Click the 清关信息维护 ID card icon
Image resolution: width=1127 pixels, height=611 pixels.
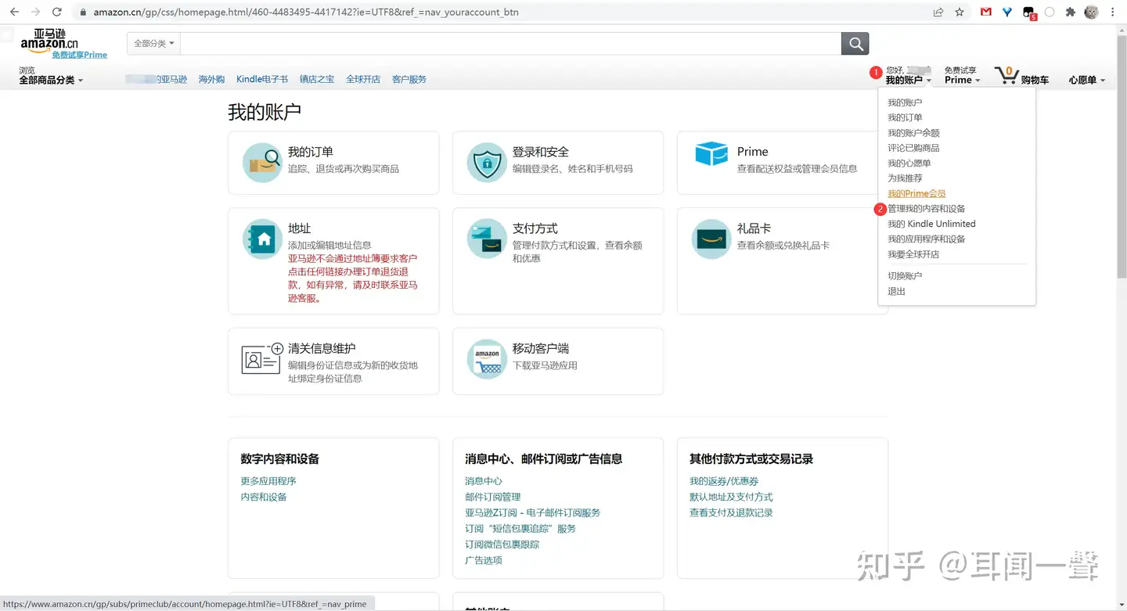pos(261,359)
